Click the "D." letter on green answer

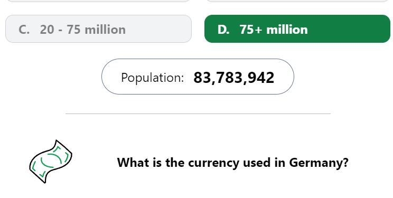point(223,30)
